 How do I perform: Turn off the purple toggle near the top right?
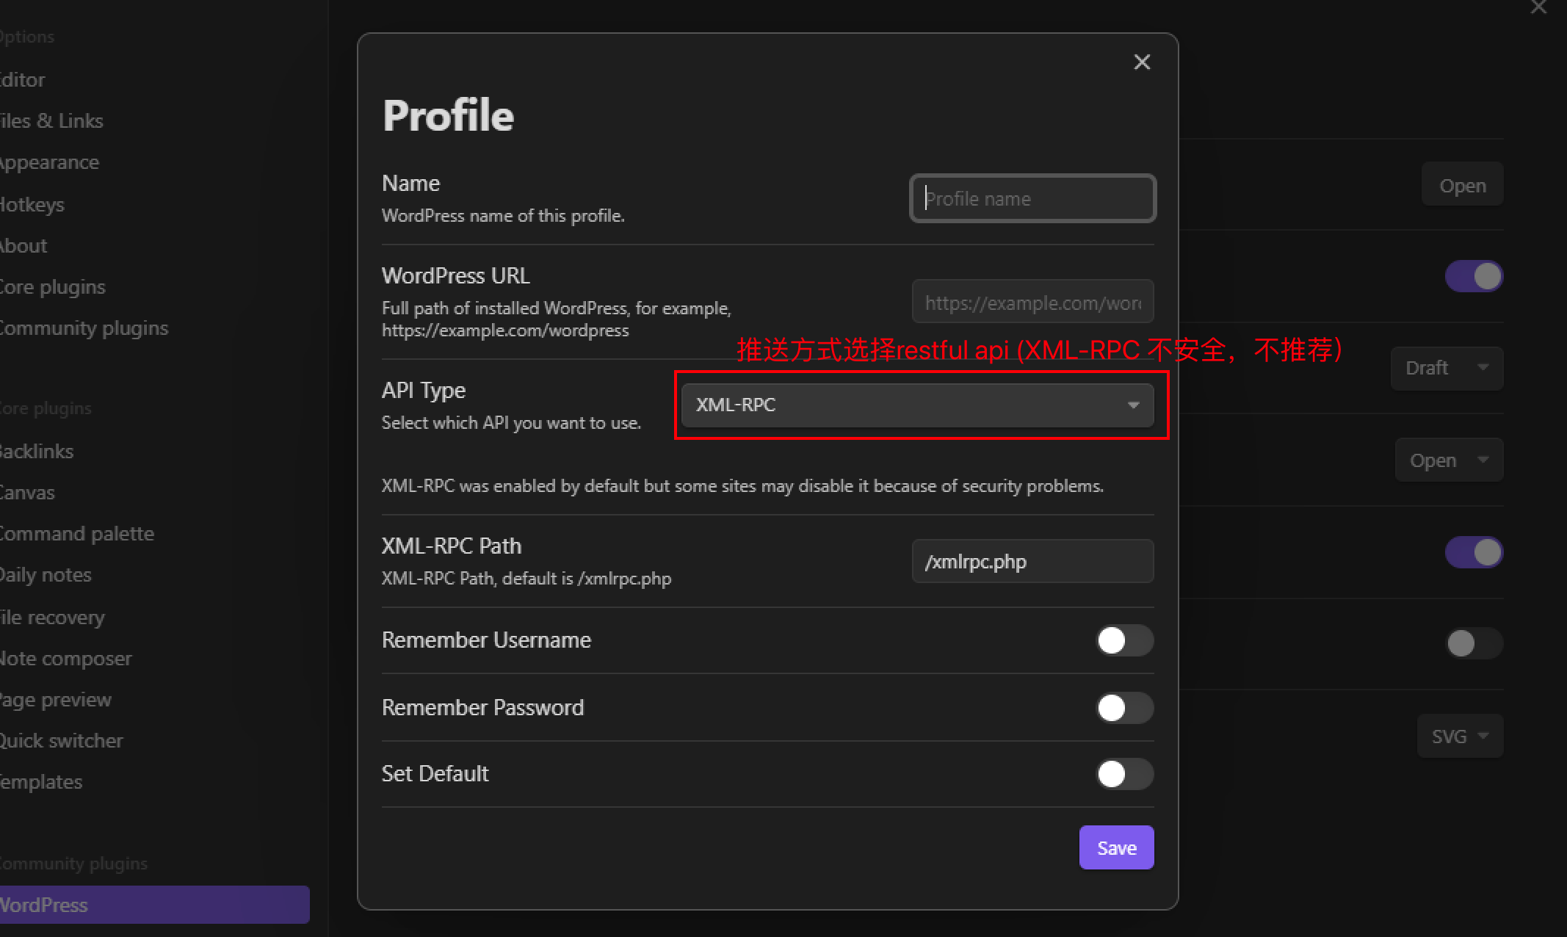(1473, 276)
